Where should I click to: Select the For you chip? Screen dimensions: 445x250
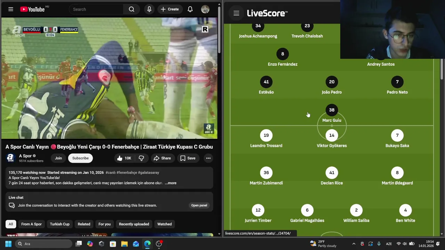(105, 224)
